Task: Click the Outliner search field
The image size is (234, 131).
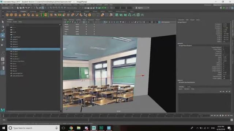Action: tap(34, 25)
